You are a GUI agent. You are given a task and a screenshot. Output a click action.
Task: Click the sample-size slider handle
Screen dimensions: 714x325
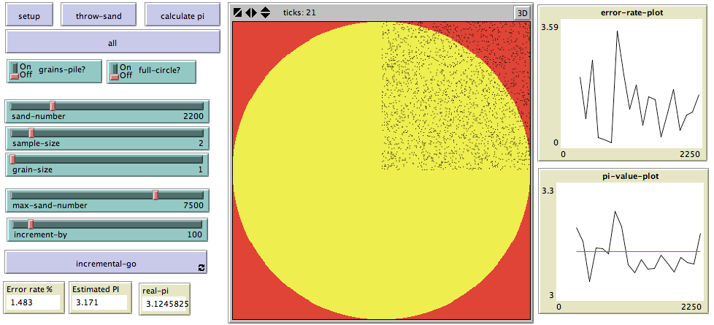click(31, 132)
